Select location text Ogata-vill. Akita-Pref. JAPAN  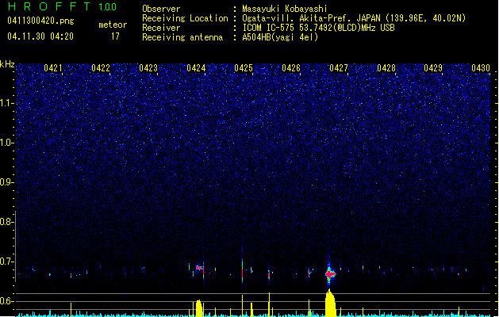tap(311, 18)
